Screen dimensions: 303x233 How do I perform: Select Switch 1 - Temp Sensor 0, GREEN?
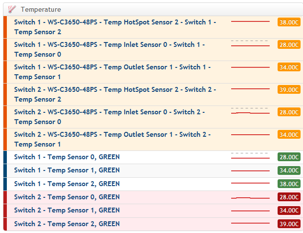point(67,157)
